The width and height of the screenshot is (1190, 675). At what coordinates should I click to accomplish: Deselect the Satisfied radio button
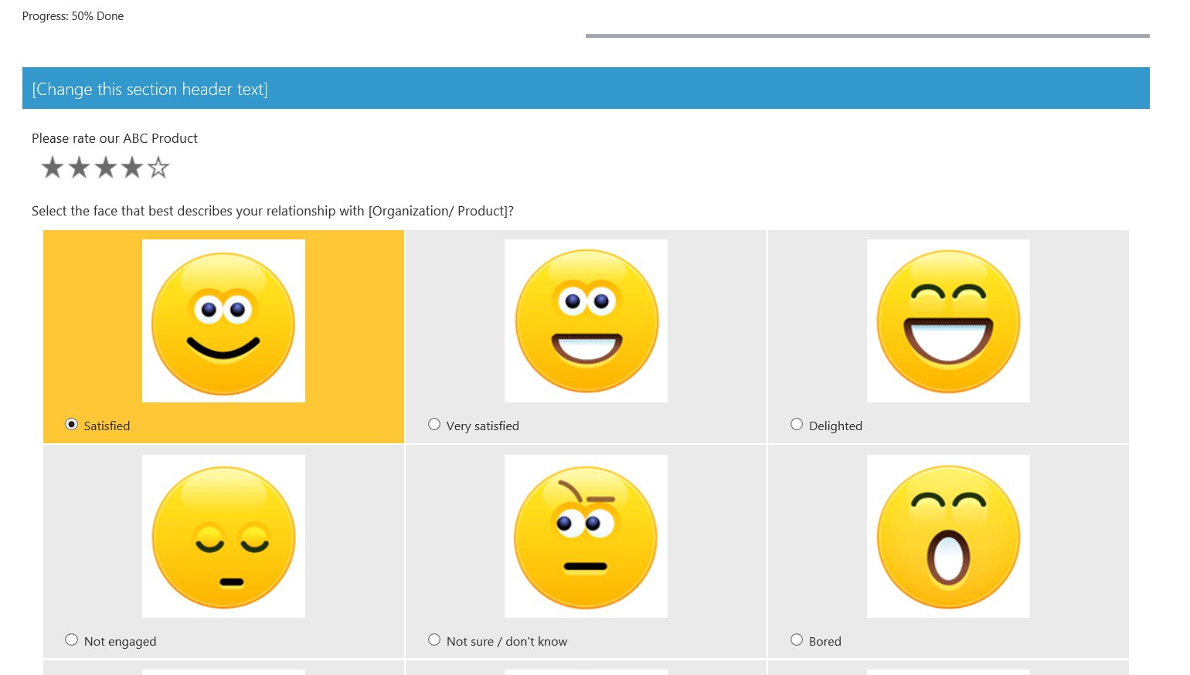71,423
